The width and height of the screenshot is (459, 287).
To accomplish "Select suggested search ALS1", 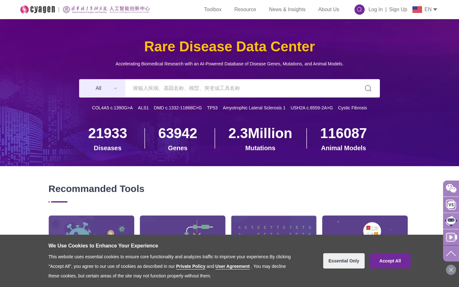I will [143, 108].
